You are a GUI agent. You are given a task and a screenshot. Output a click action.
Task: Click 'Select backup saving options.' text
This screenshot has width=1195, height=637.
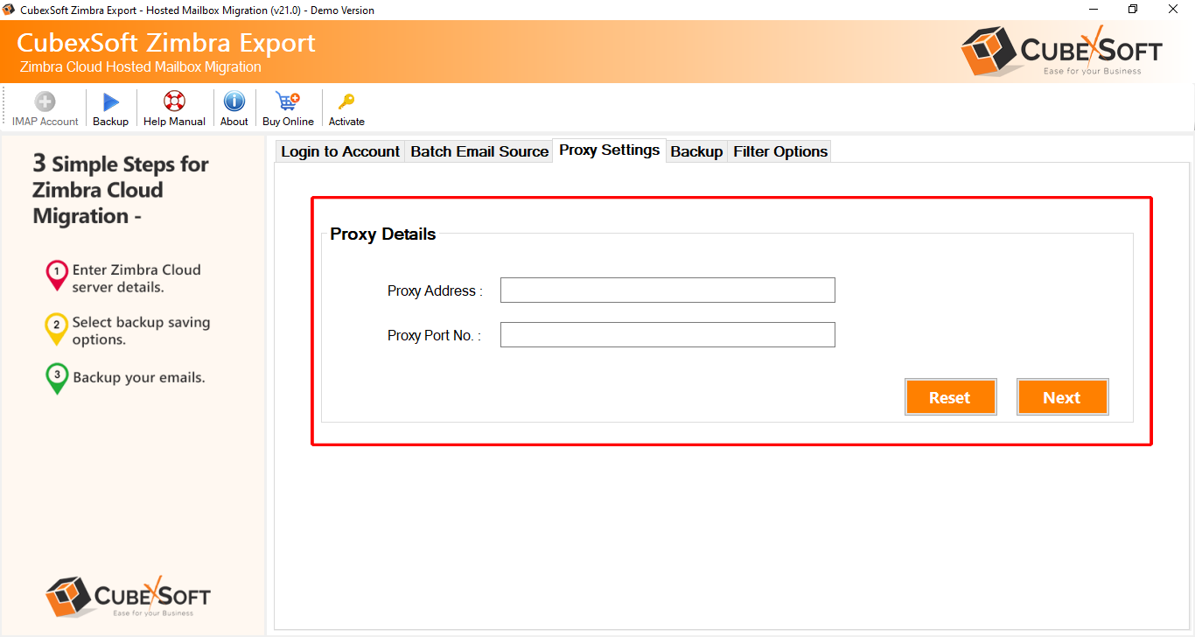(141, 331)
